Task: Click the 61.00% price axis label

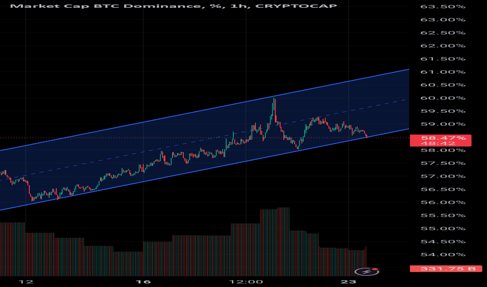Action: tap(443, 72)
